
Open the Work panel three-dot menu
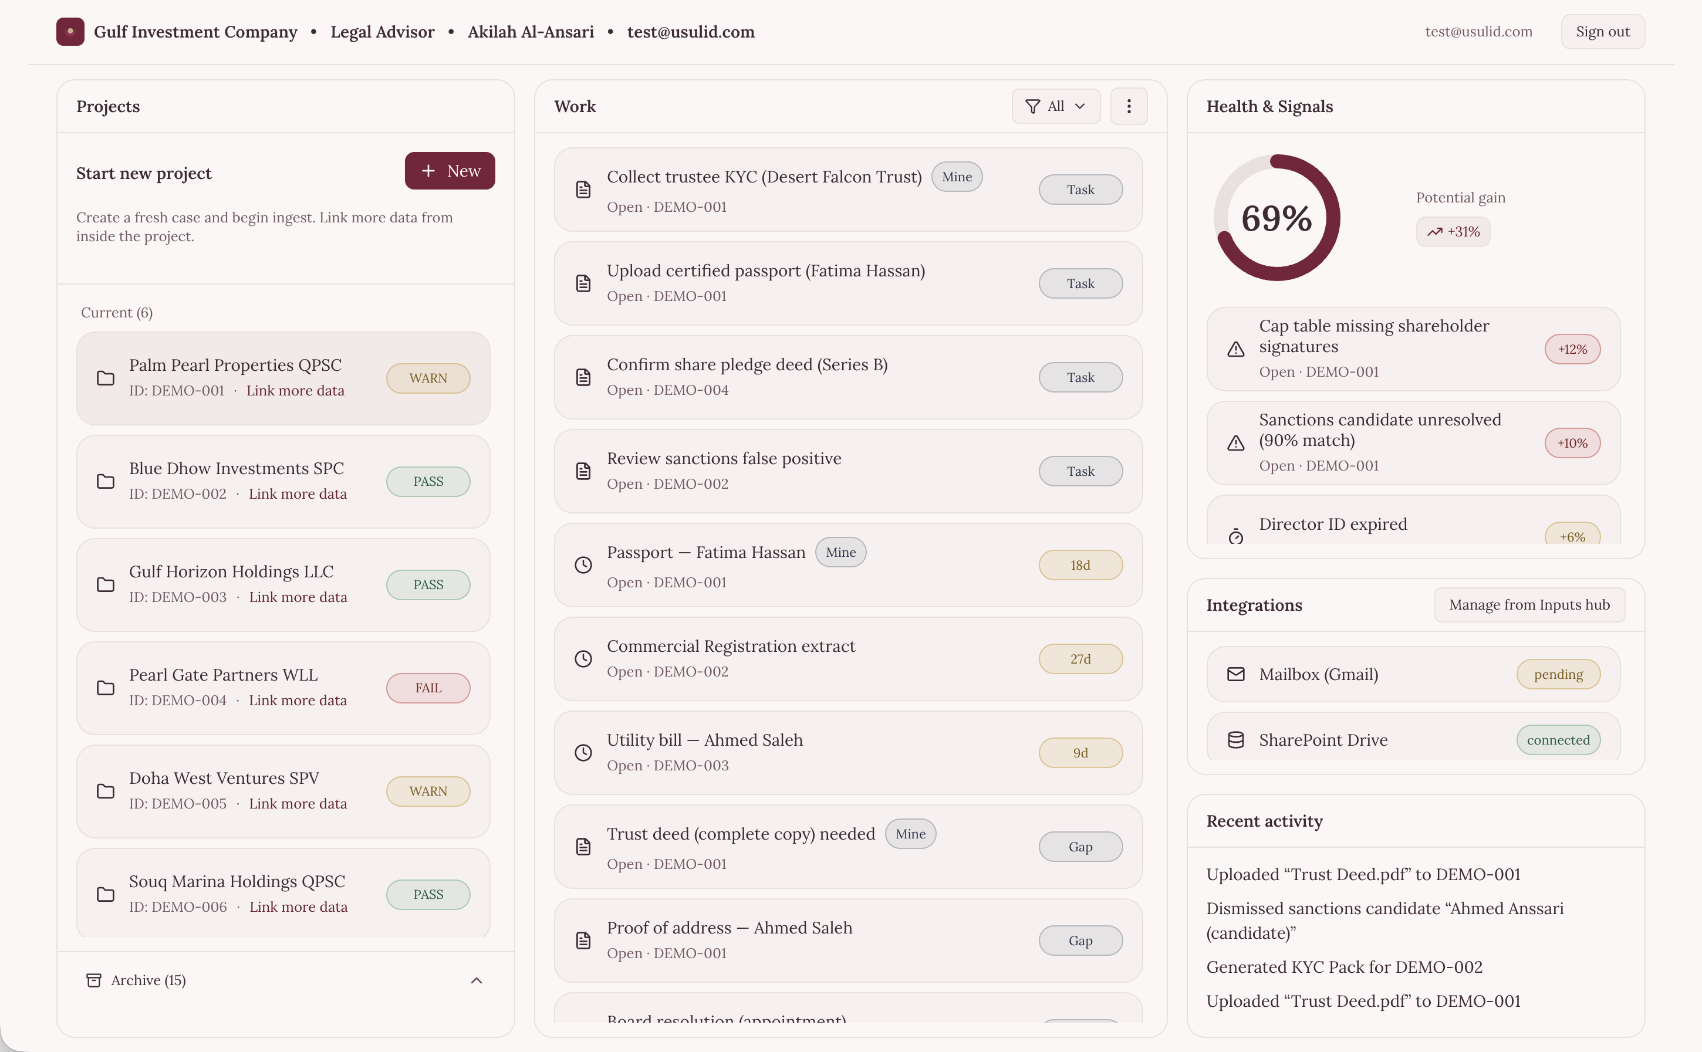pyautogui.click(x=1128, y=106)
